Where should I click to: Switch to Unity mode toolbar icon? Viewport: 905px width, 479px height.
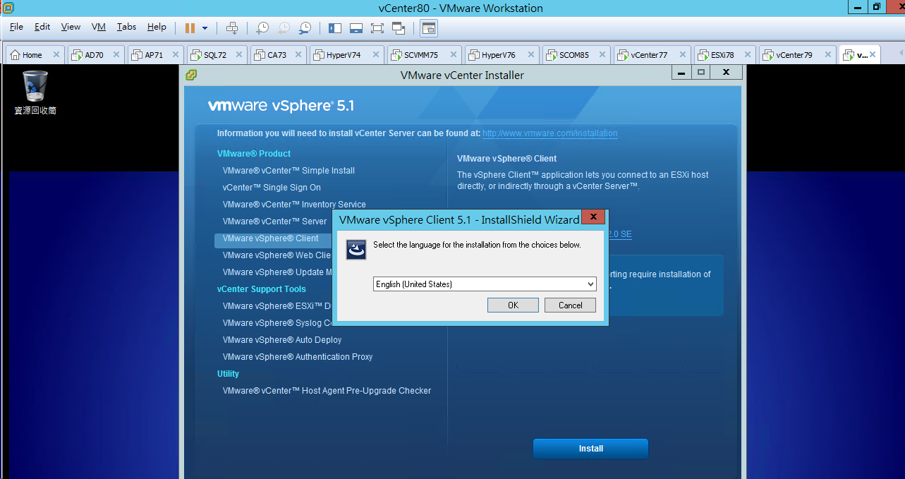tap(399, 28)
